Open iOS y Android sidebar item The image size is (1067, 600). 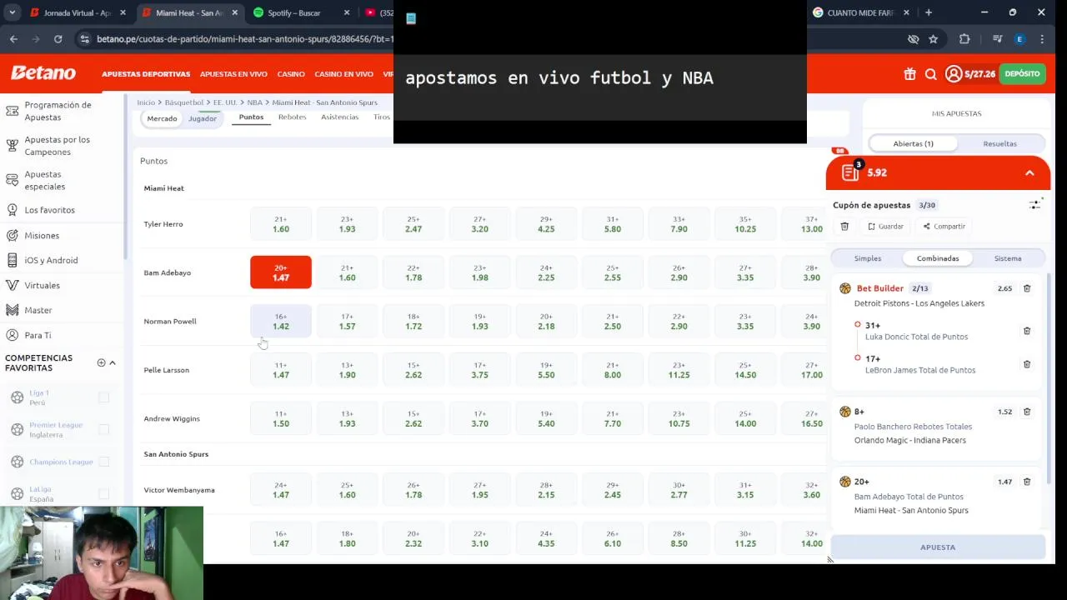pyautogui.click(x=51, y=260)
